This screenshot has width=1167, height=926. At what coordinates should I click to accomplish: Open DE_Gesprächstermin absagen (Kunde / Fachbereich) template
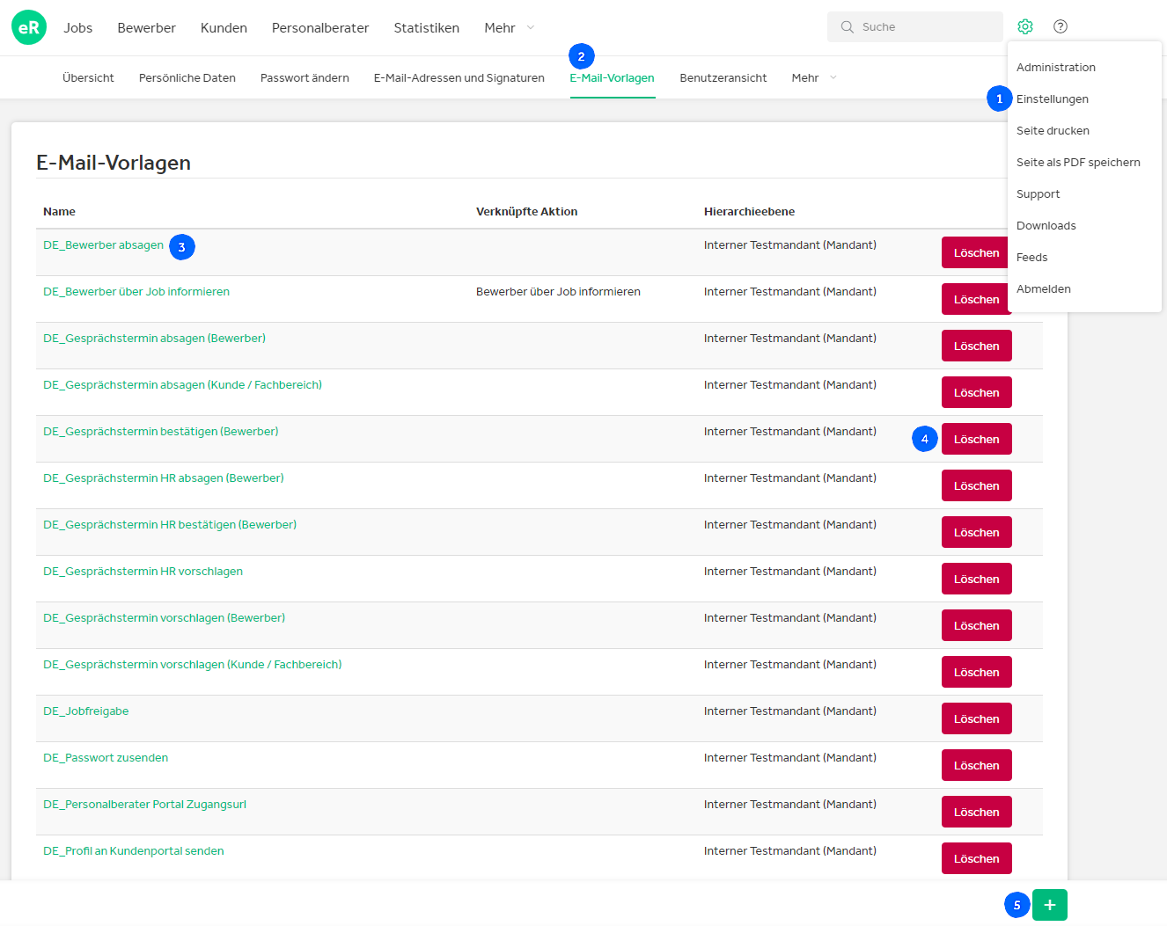tap(182, 385)
